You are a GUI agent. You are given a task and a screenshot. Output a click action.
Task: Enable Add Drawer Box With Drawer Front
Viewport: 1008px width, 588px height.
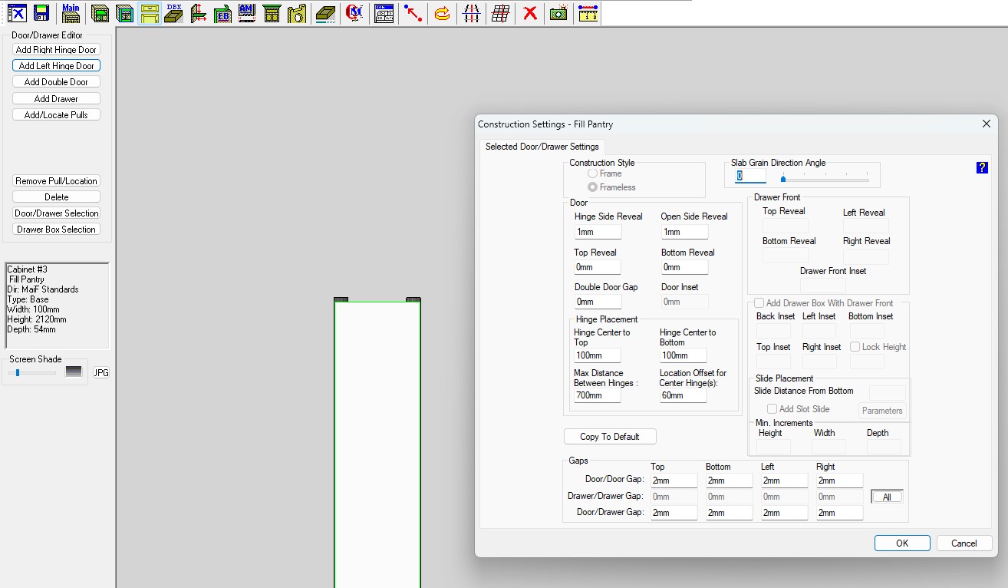[x=759, y=303]
